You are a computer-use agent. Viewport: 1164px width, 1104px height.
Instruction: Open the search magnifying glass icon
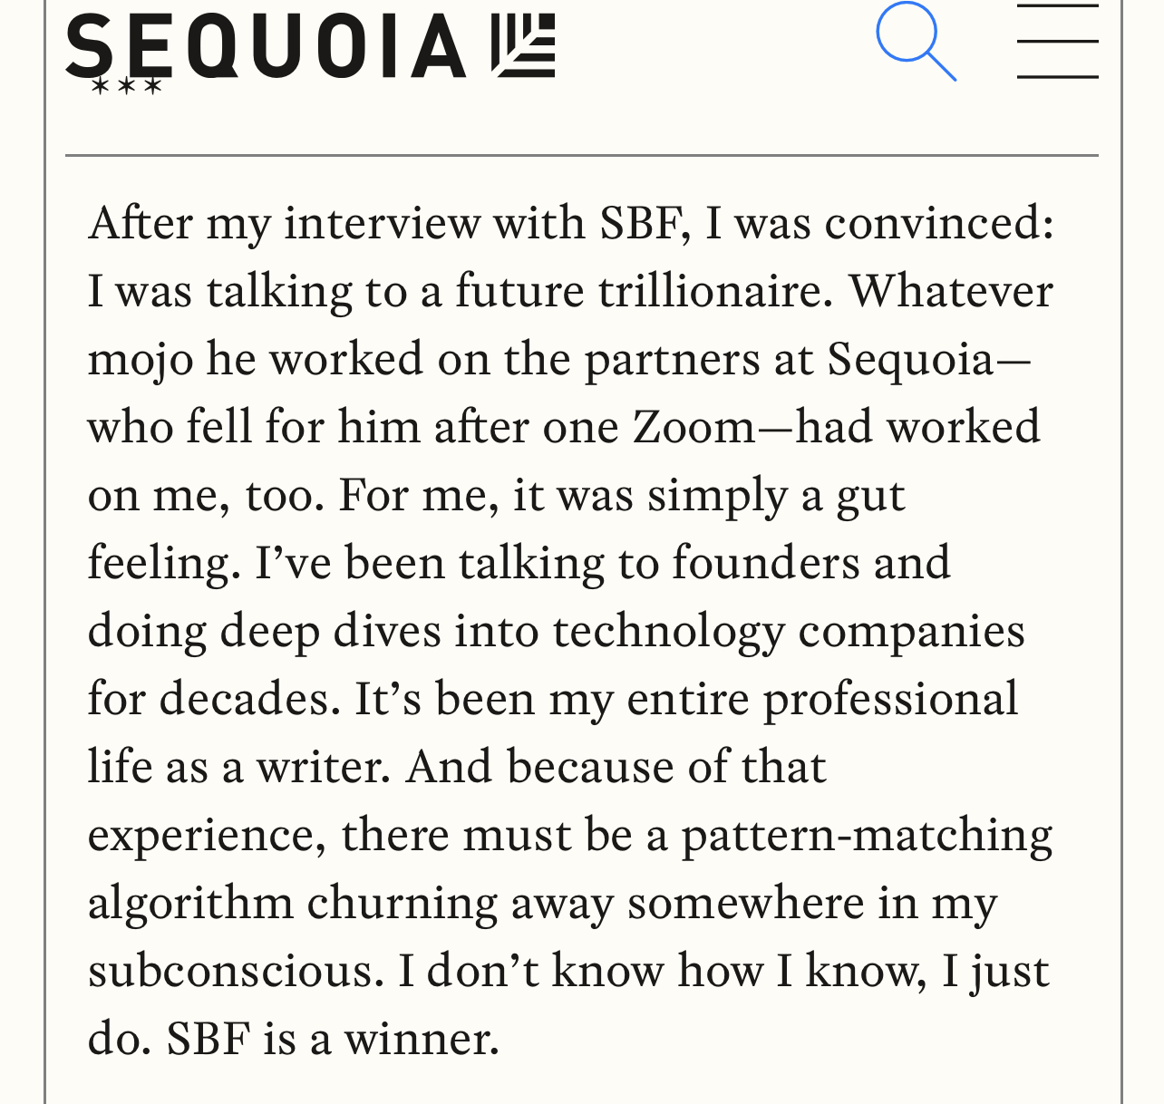point(916,42)
